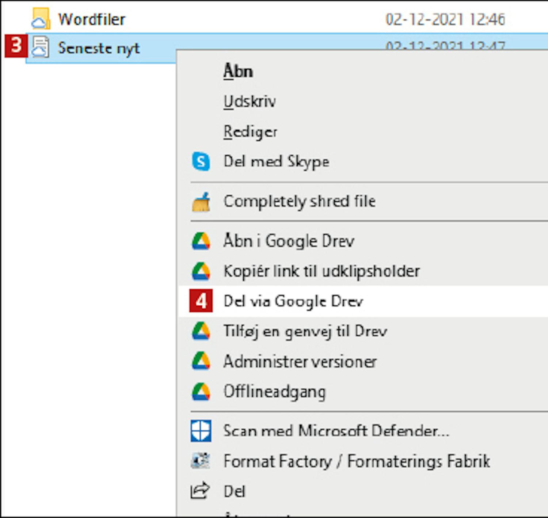Click the Google Drive icon beside Åbn i Google Drev
Screen dimensions: 548x518
coord(201,241)
